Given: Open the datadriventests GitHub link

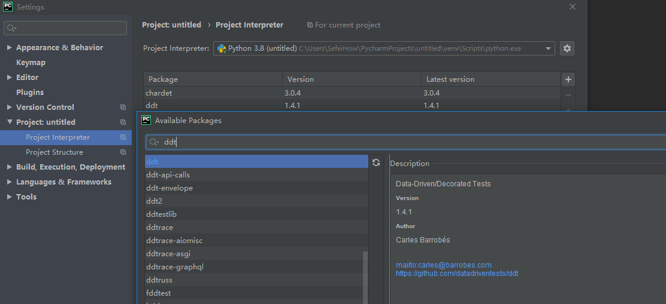Looking at the screenshot, I should click(x=456, y=274).
